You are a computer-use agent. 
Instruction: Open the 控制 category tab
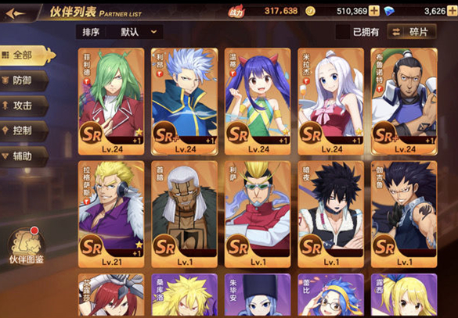(24, 131)
